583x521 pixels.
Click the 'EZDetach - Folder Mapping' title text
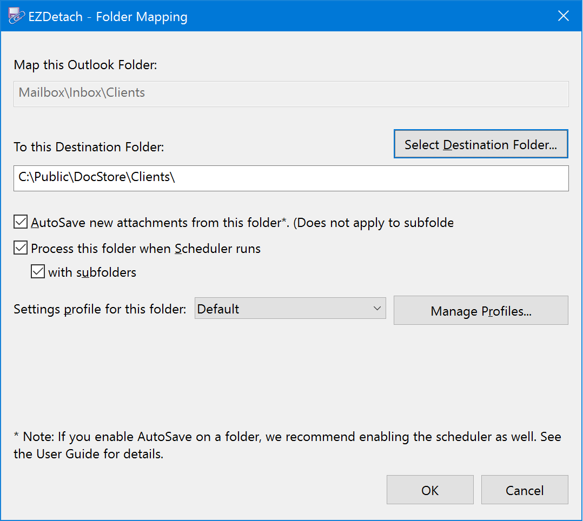[108, 17]
